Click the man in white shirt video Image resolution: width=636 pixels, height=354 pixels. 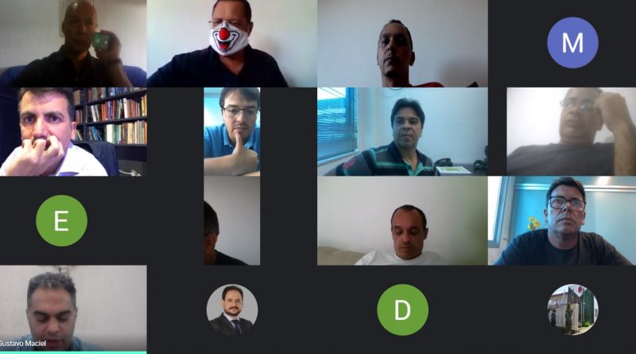point(402,221)
